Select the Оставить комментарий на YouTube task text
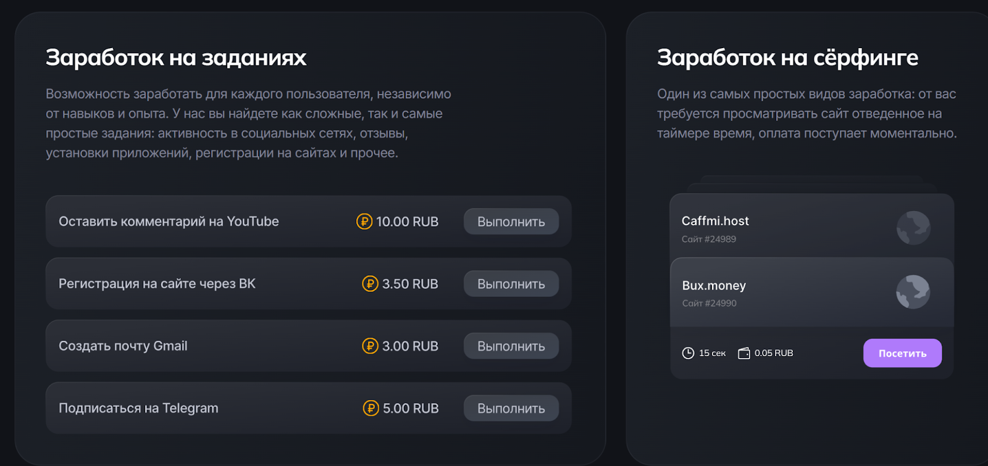Viewport: 988px width, 466px height. coord(169,222)
